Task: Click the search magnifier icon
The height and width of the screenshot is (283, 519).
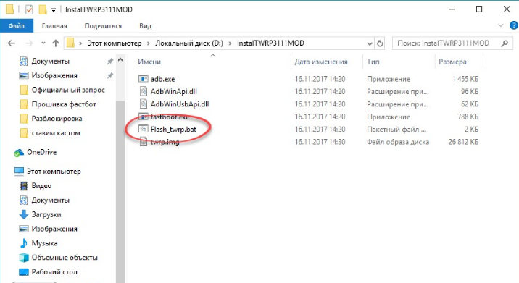Action: tap(505, 43)
